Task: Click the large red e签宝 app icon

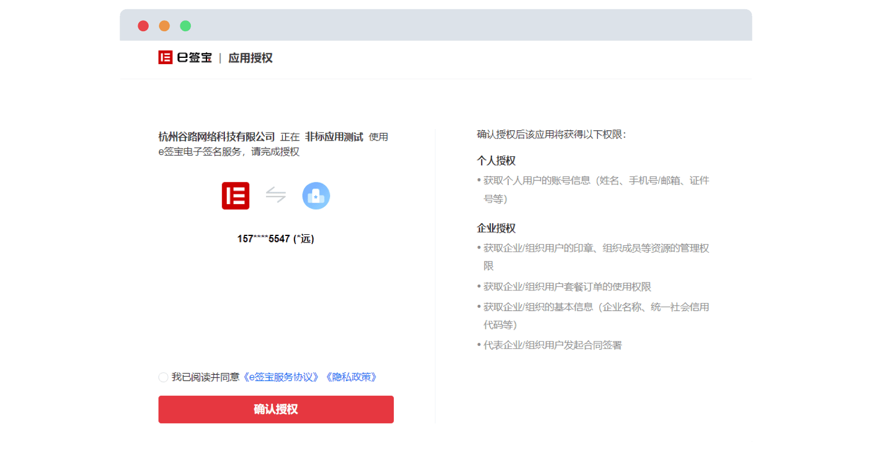Action: (x=235, y=196)
